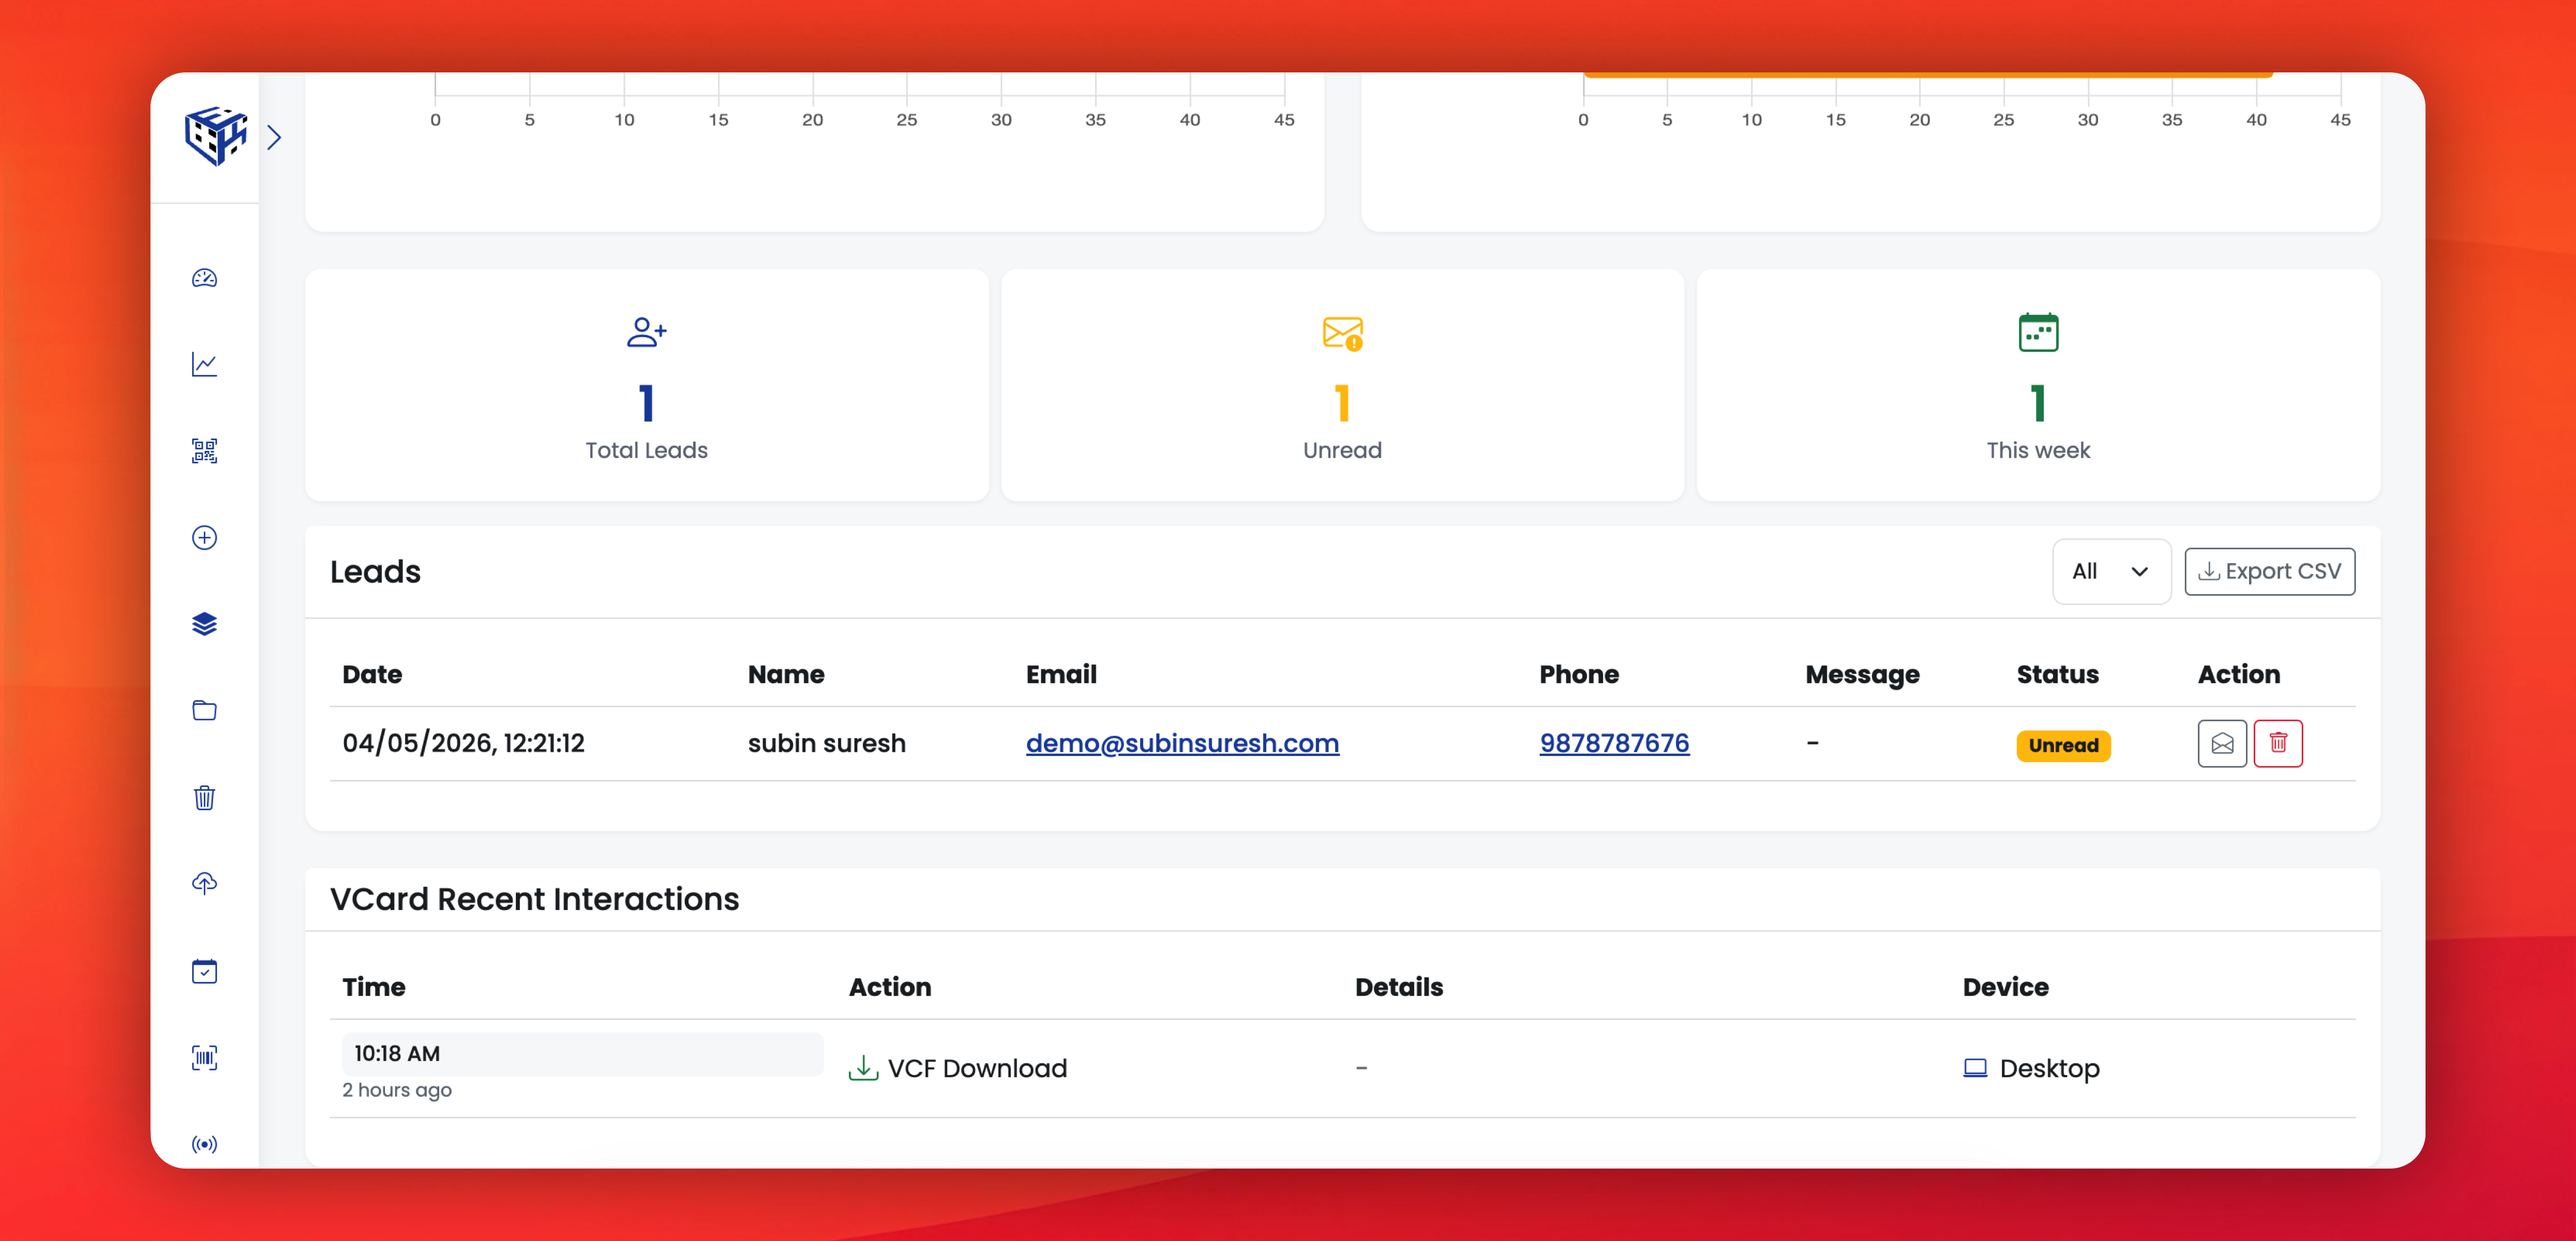Click the Desktop laptop icon
This screenshot has height=1241, width=2576.
tap(1974, 1068)
